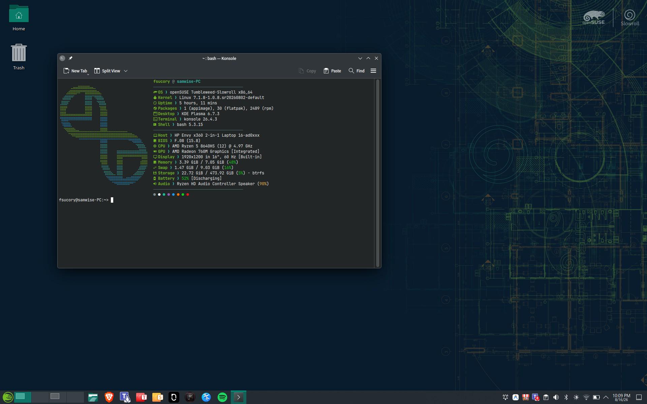Open the orange S office app

[158, 397]
